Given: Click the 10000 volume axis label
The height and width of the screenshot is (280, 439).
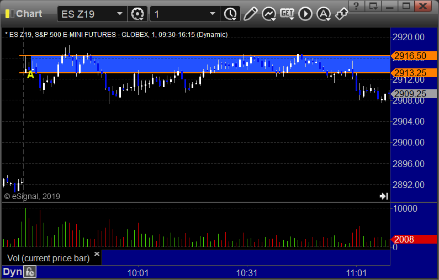Looking at the screenshot, I should pyautogui.click(x=405, y=208).
